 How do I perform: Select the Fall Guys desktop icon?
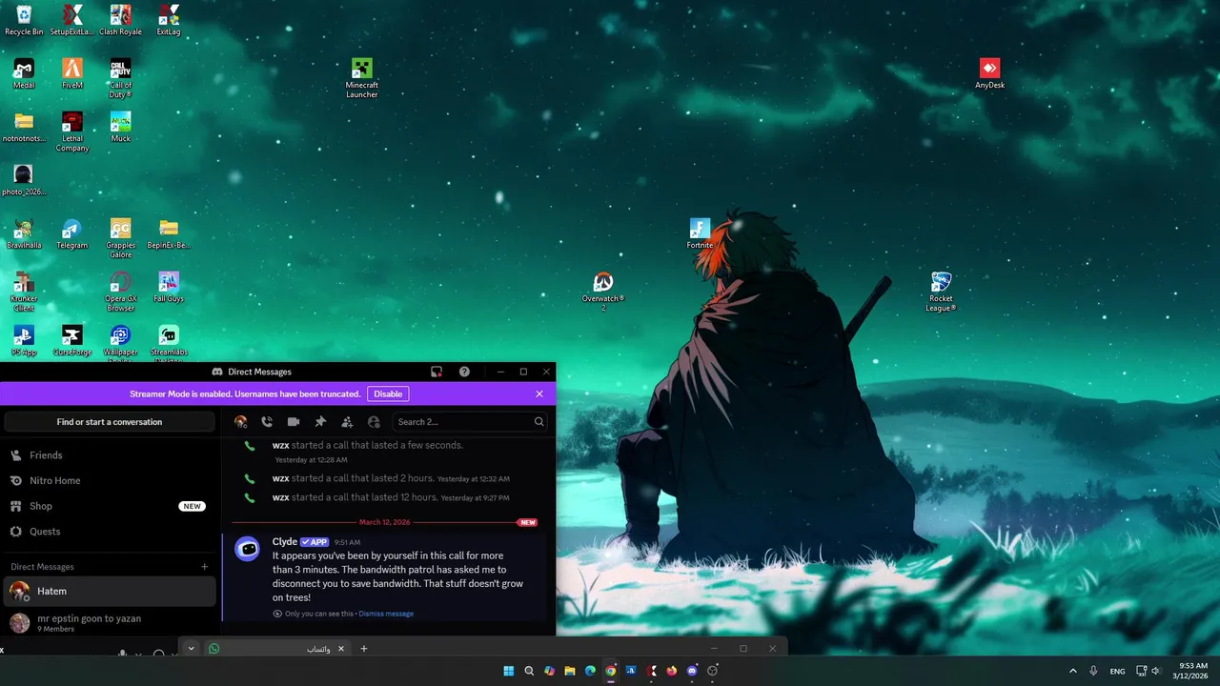169,287
